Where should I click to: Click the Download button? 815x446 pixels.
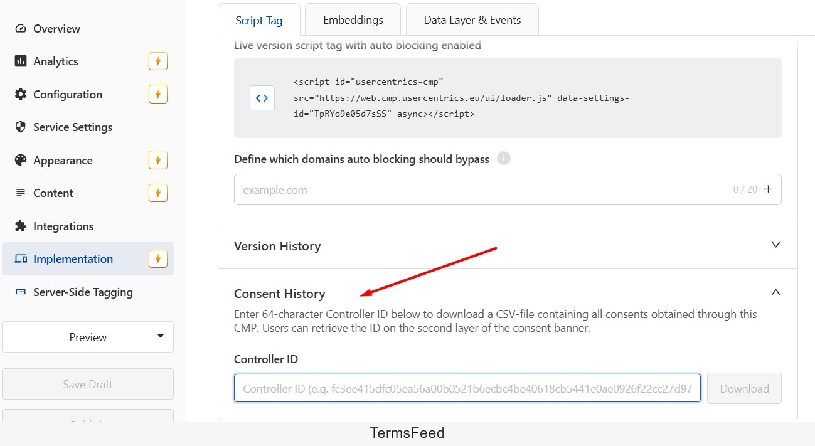point(744,388)
